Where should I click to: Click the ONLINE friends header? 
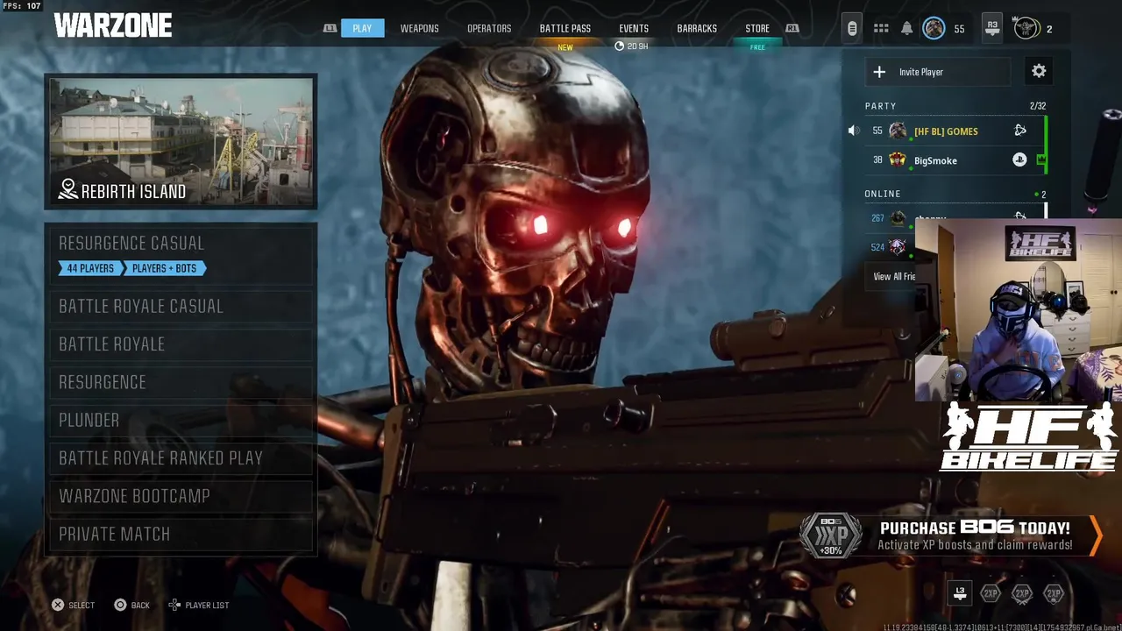(883, 194)
